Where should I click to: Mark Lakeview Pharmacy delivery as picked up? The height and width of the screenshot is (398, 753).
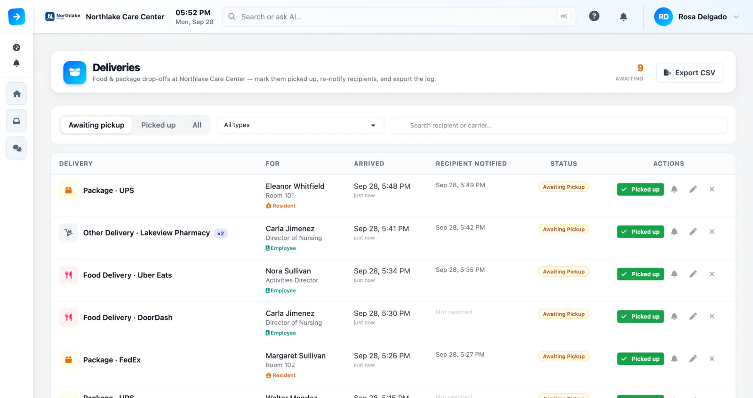641,231
